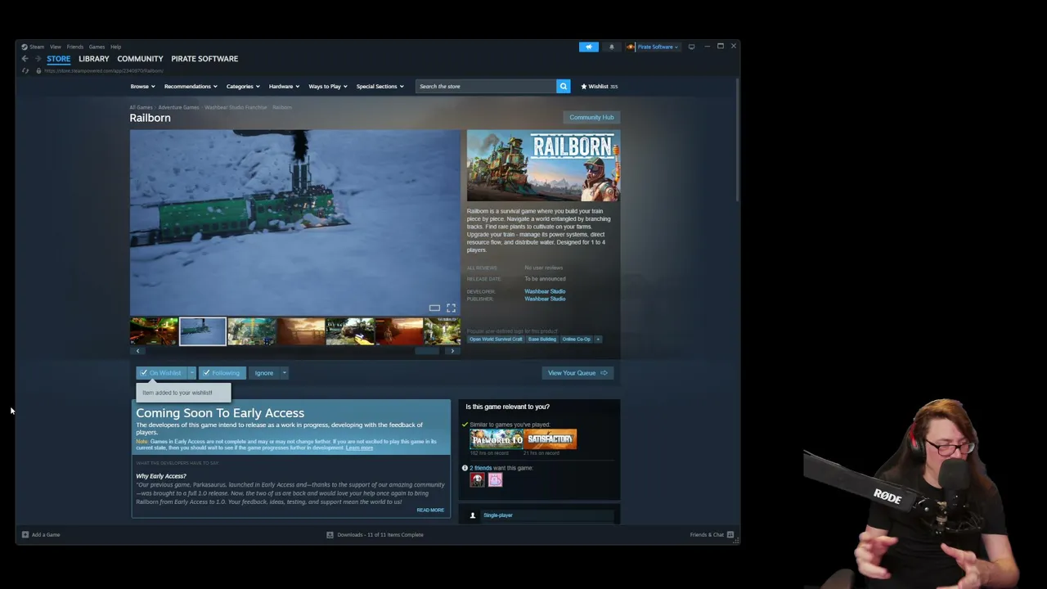Toggle the Following button
The height and width of the screenshot is (589, 1047).
222,373
